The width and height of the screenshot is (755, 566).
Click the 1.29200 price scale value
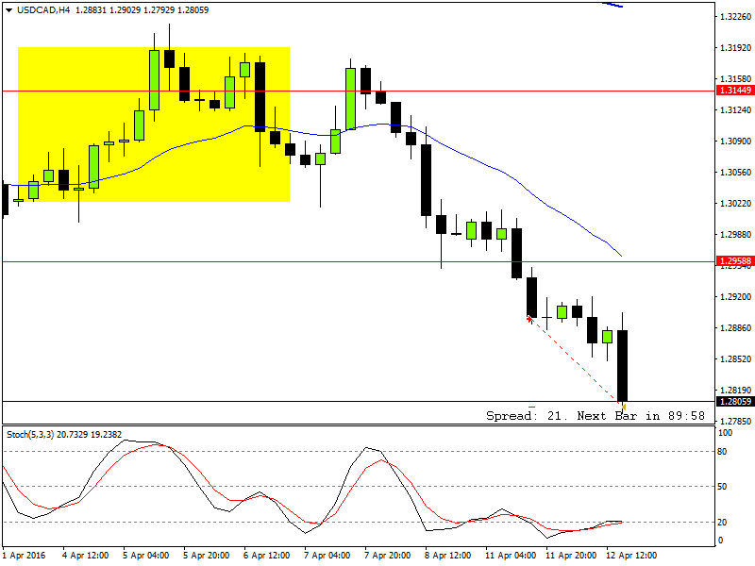[x=735, y=296]
